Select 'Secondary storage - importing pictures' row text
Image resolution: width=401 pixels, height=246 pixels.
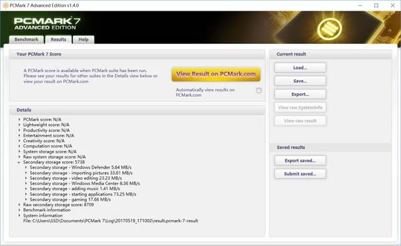81,173
